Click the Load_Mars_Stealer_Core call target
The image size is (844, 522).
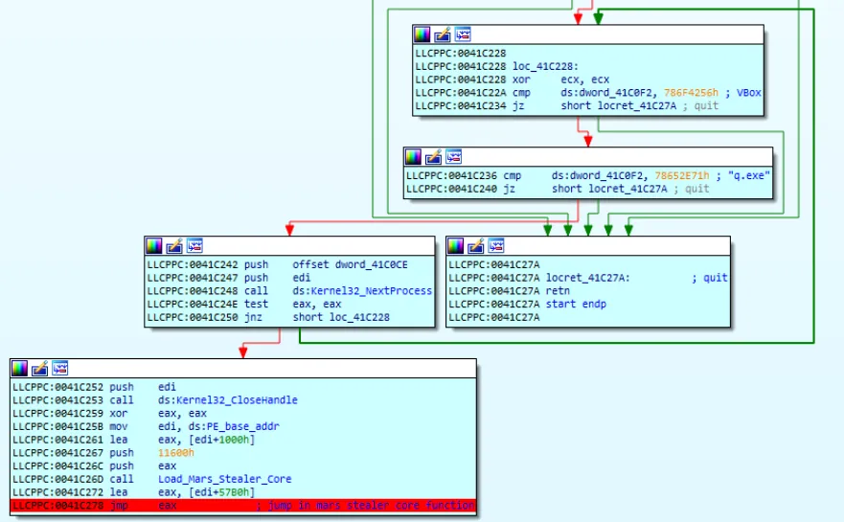pos(224,479)
